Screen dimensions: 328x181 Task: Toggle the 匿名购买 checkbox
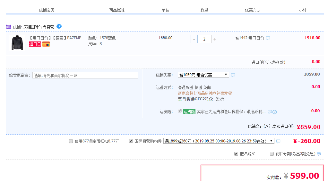[x=236, y=154]
